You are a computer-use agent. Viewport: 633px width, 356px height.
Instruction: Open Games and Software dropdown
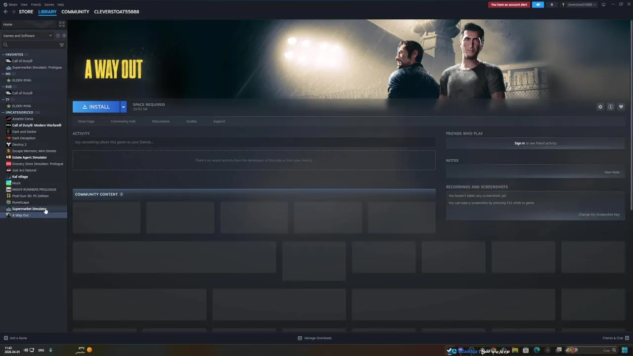tap(27, 36)
